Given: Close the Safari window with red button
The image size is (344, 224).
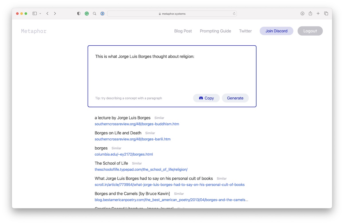Looking at the screenshot, I should pyautogui.click(x=17, y=13).
